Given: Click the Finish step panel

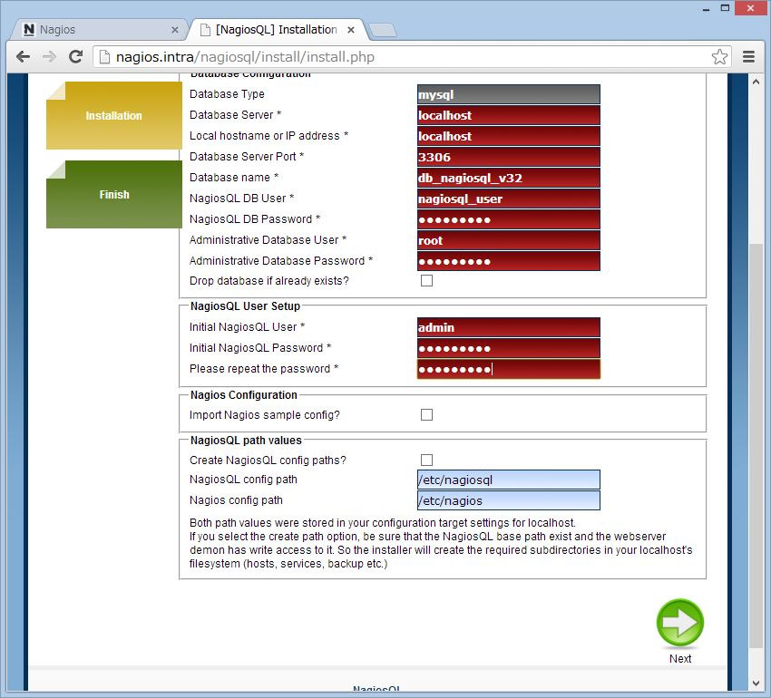Looking at the screenshot, I should pos(114,194).
